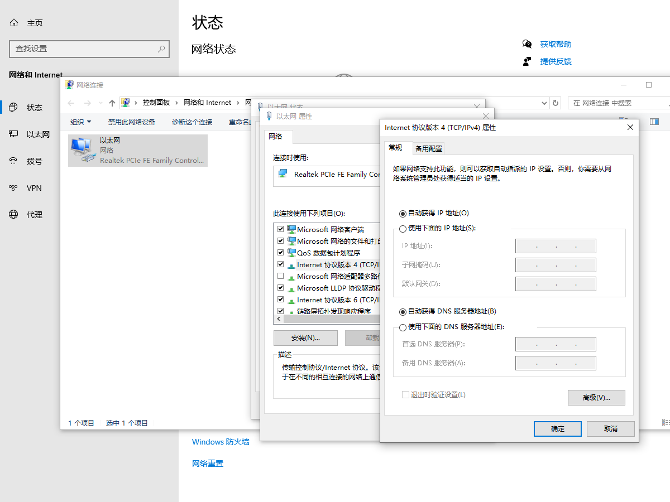The height and width of the screenshot is (502, 670).
Task: Click 获取帮助 chat bubble icon
Action: pos(527,44)
